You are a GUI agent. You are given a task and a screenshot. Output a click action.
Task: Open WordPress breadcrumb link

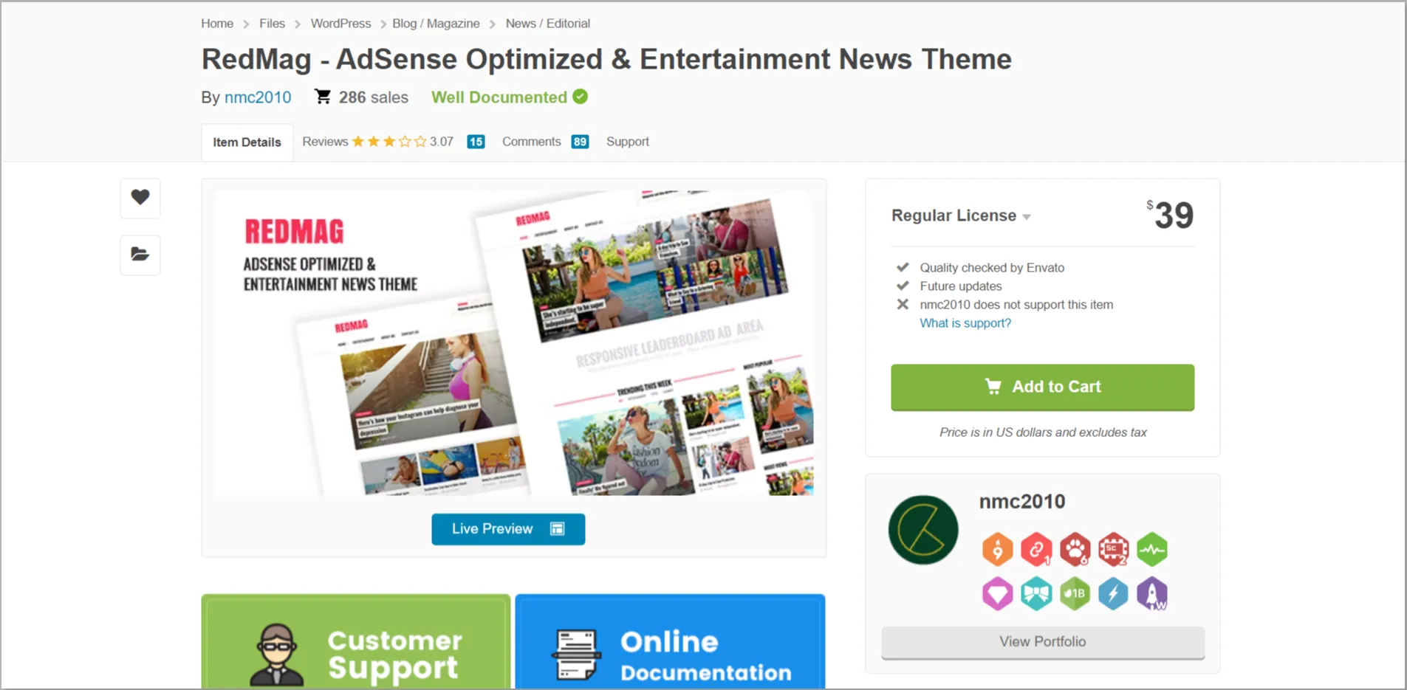coord(340,24)
